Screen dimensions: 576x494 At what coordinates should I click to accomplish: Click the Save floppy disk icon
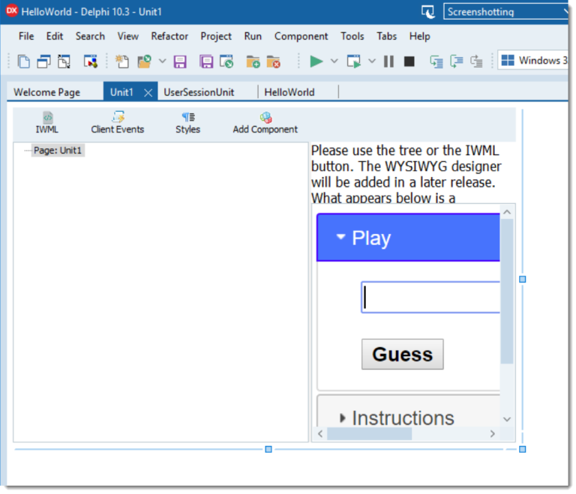(x=180, y=61)
